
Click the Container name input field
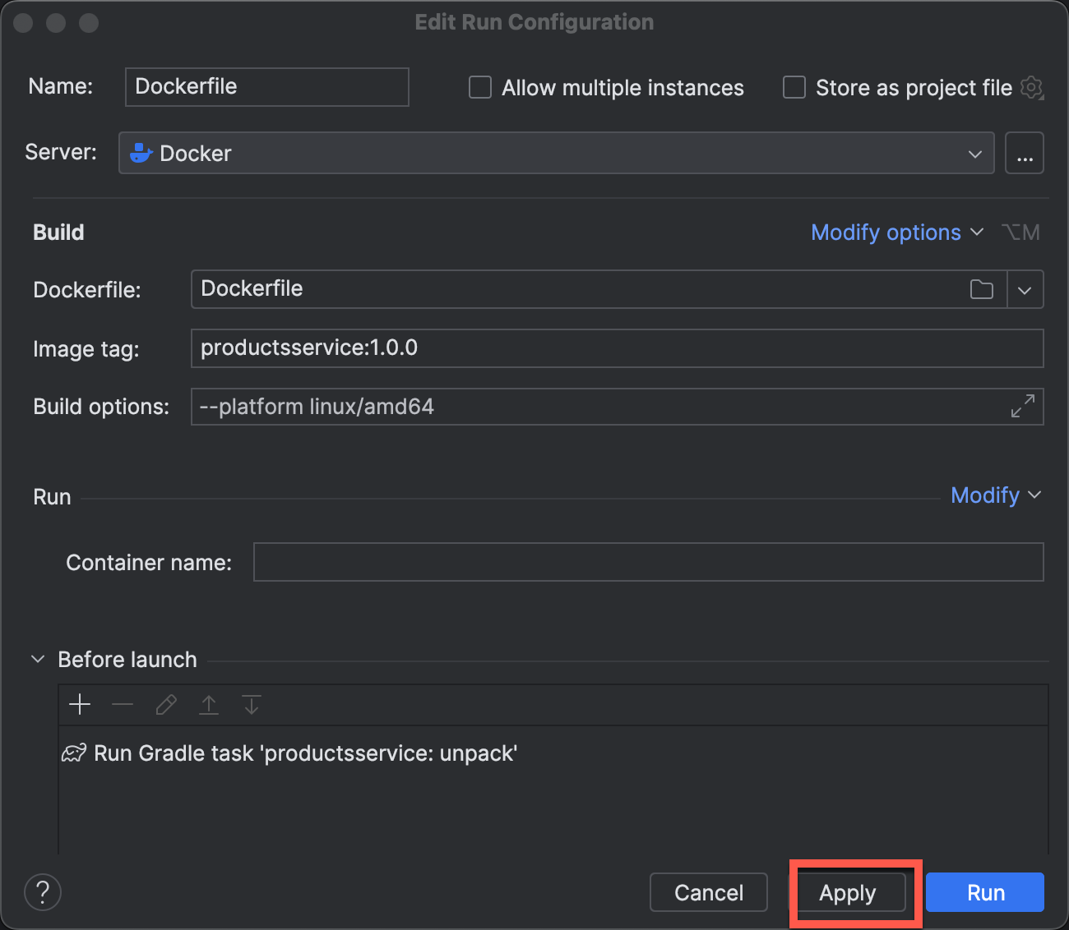coord(649,562)
